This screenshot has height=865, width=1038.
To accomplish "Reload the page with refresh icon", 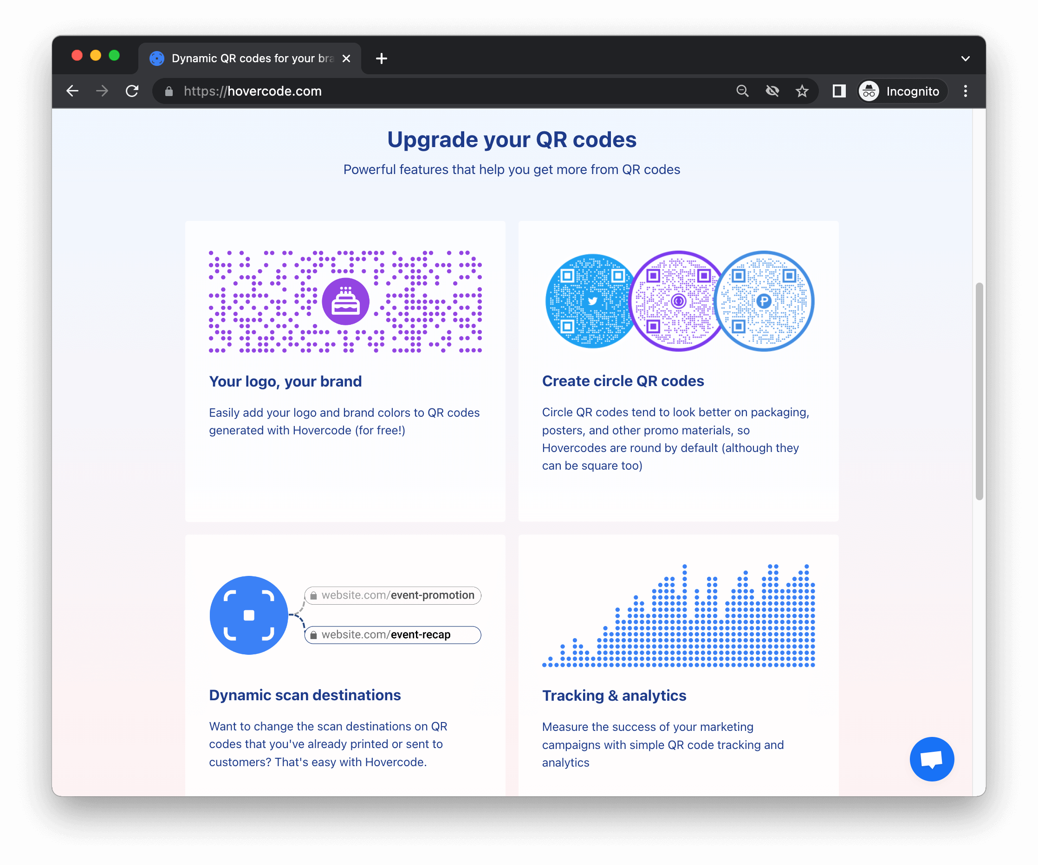I will [x=132, y=91].
